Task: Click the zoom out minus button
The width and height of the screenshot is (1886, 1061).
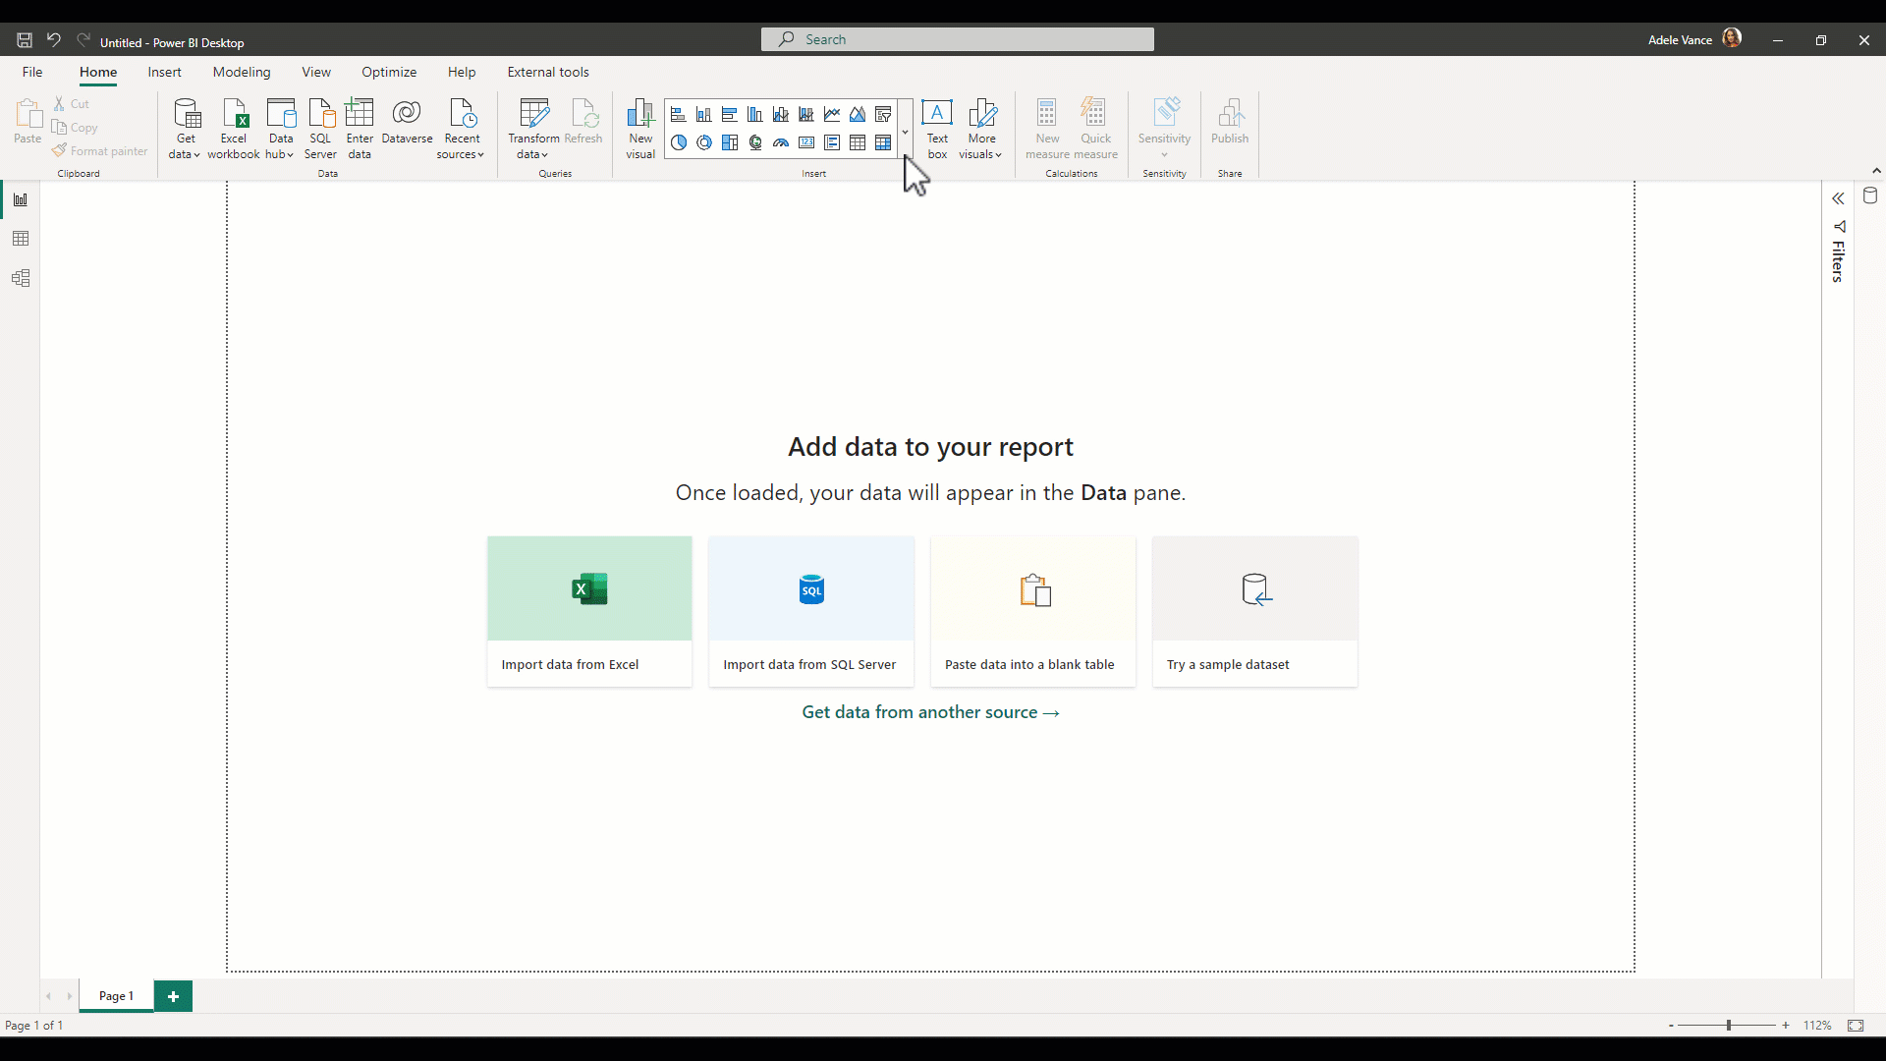Action: pyautogui.click(x=1671, y=1026)
